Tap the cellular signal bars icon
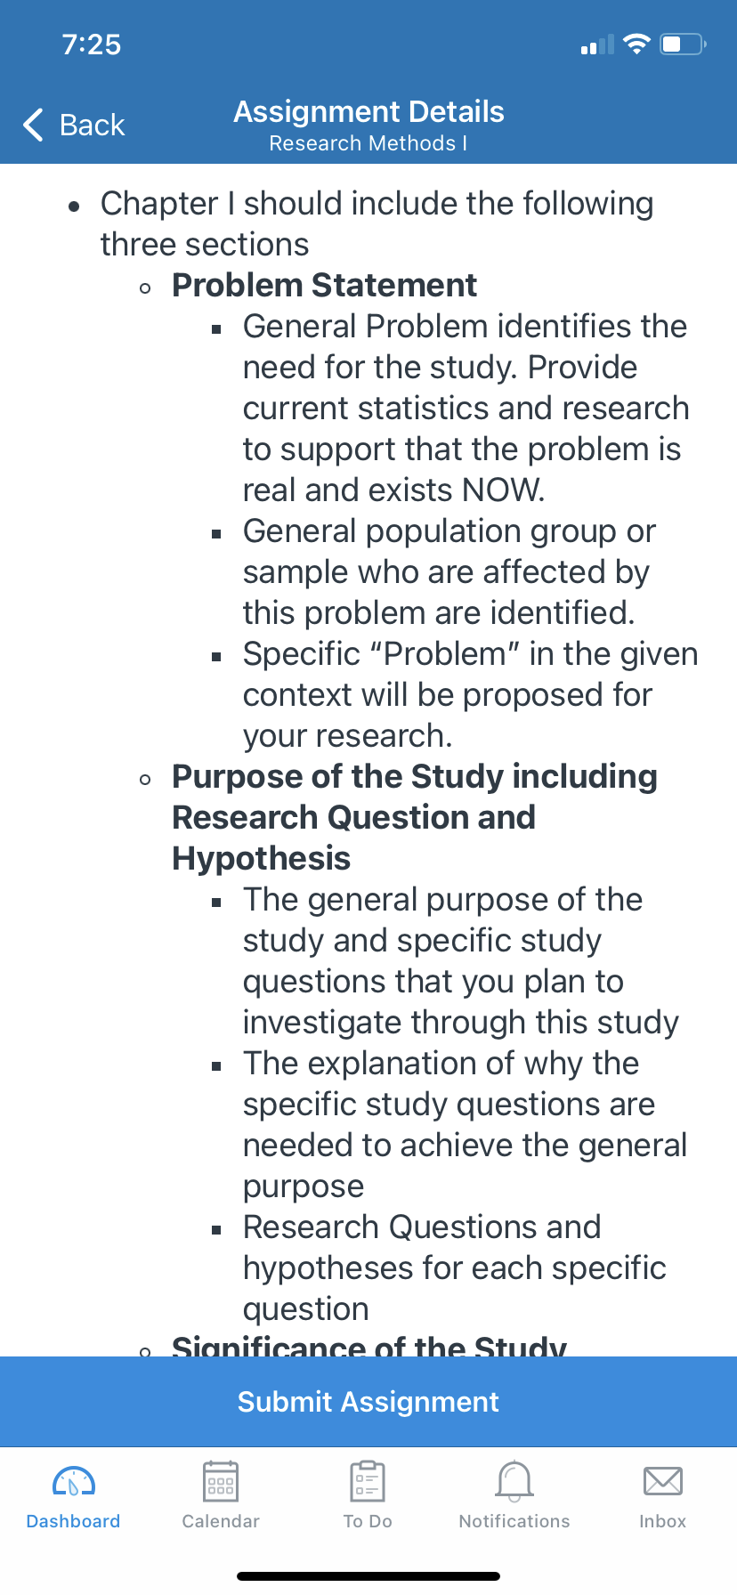This screenshot has width=737, height=1595. pos(597,45)
